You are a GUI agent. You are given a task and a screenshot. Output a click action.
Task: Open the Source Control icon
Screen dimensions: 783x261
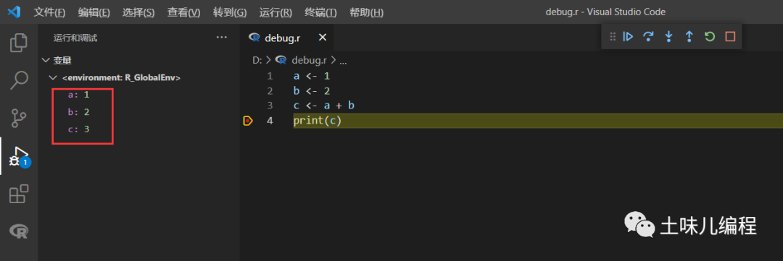[18, 119]
